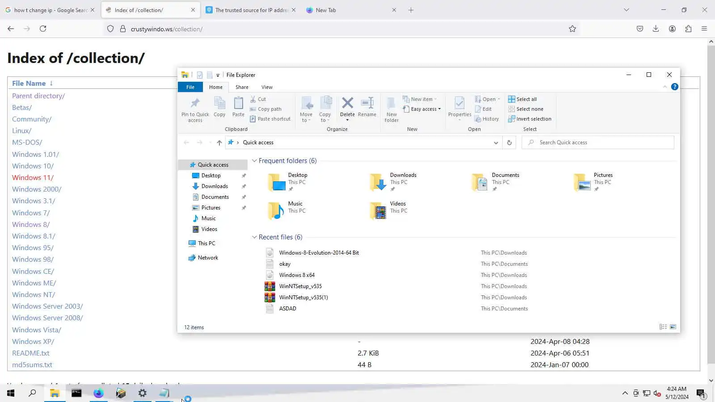Image resolution: width=715 pixels, height=402 pixels.
Task: Collapse the Frequent folders section
Action: tap(254, 161)
